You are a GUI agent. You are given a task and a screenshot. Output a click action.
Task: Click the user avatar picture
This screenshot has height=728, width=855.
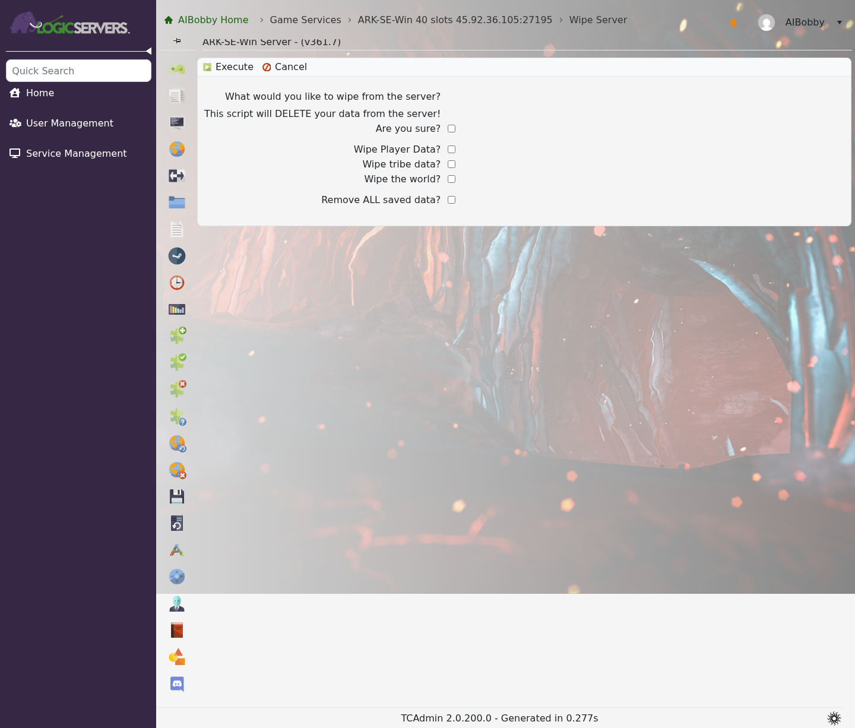point(767,23)
